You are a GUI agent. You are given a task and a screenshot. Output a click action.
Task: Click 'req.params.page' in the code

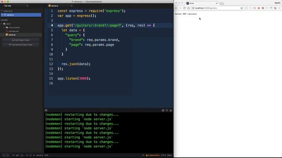(x=100, y=45)
